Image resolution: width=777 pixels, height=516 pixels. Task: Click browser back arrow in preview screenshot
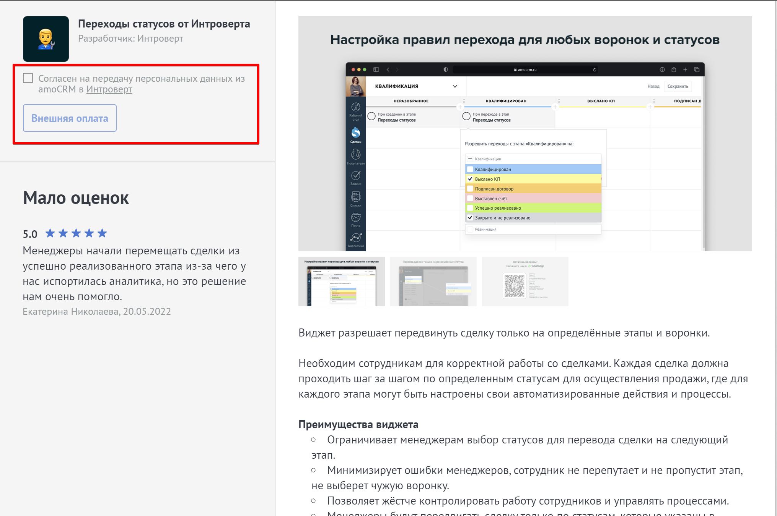tap(388, 70)
